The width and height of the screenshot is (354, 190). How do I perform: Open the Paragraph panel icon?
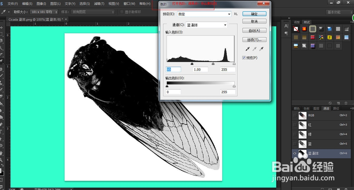[286, 33]
